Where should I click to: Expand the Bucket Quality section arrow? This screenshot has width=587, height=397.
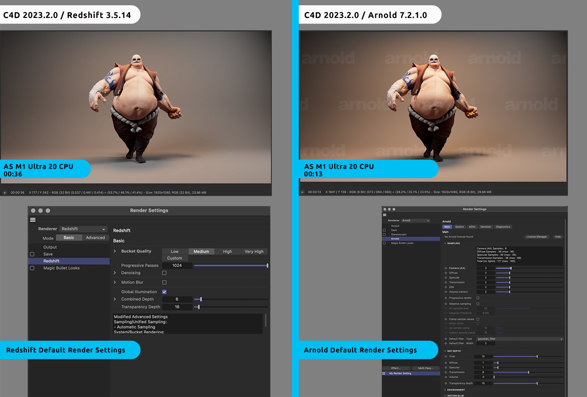point(115,251)
